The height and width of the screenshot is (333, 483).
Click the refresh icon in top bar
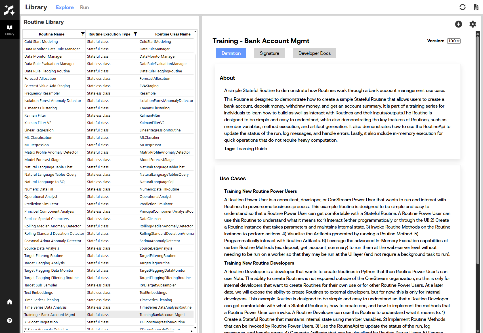coord(463,7)
